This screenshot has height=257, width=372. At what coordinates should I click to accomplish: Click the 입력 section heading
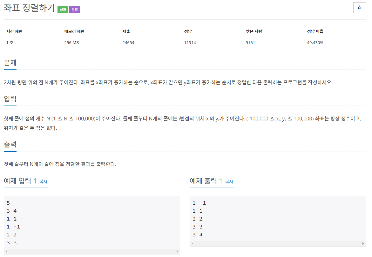(x=10, y=99)
